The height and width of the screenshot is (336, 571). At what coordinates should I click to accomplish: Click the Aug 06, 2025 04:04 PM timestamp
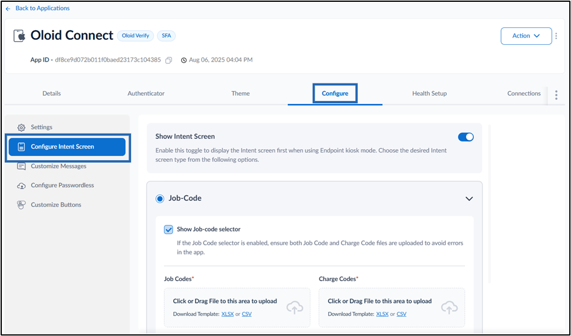(221, 60)
